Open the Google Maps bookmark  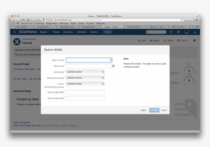pos(52,23)
